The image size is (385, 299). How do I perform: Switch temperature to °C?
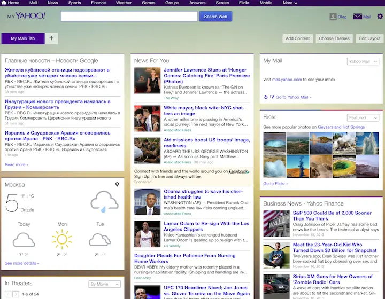coord(32,196)
